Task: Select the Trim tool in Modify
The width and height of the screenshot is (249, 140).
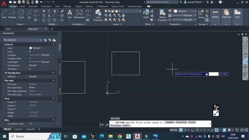Action: pos(55,11)
